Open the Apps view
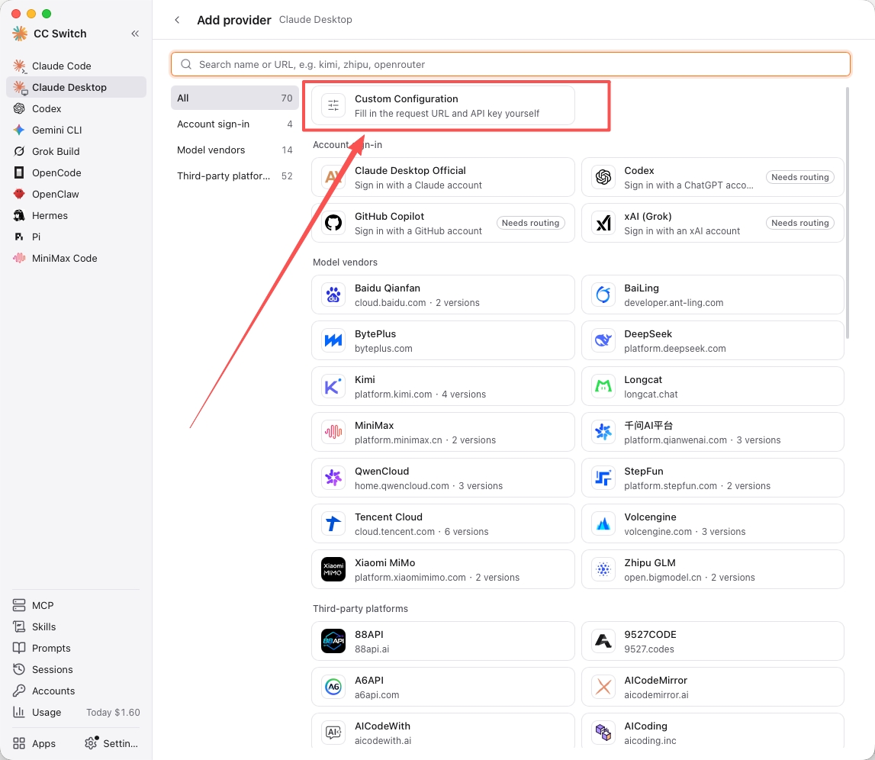The image size is (875, 760). (x=34, y=743)
